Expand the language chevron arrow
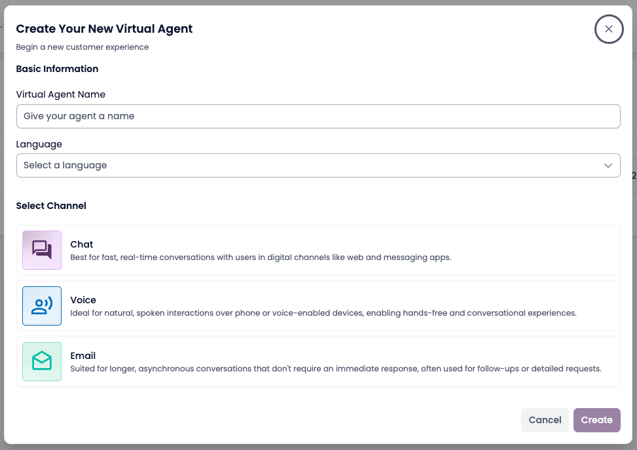This screenshot has width=637, height=450. pos(608,166)
